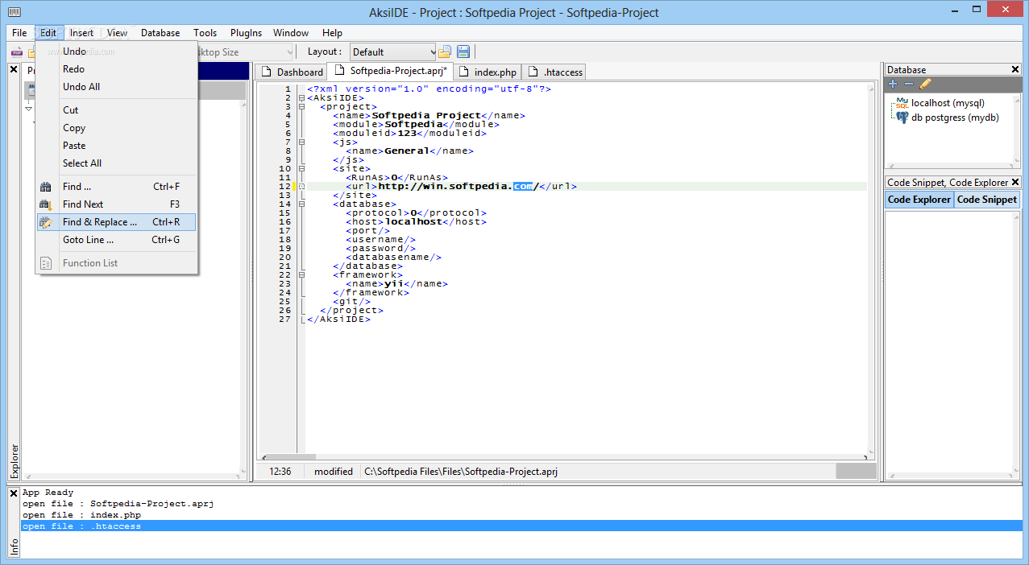This screenshot has height=565, width=1029.
Task: Add a database connection with plus icon
Action: pos(893,84)
